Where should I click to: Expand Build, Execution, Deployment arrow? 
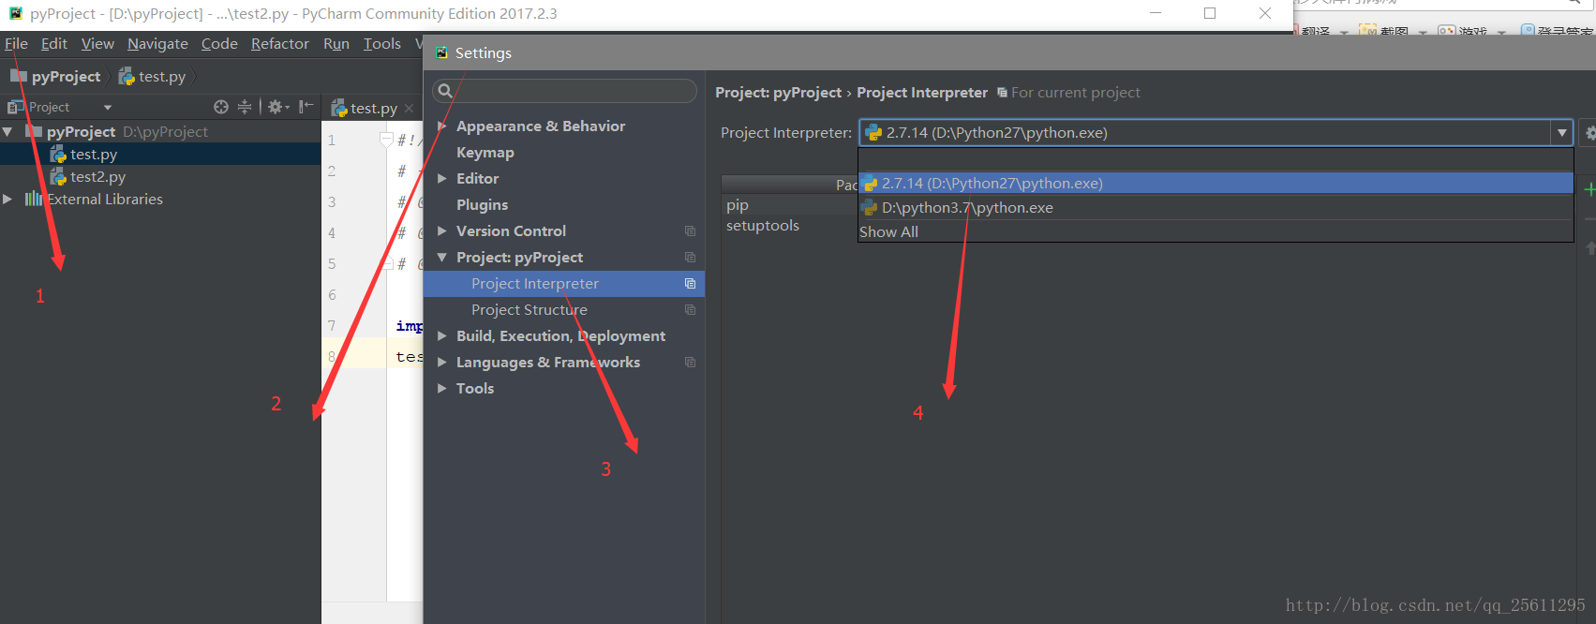[x=442, y=336]
